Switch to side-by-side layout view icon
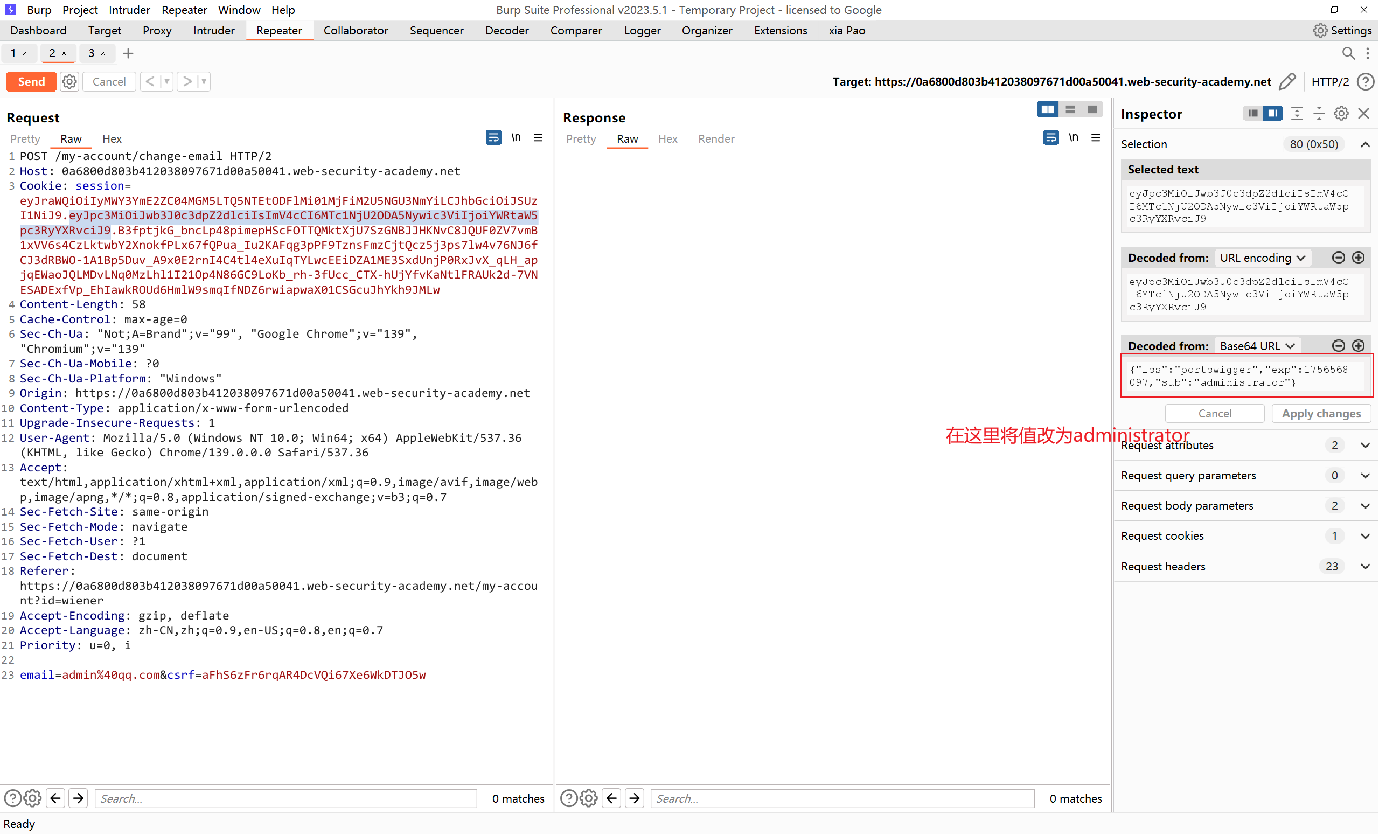1379x835 pixels. [1047, 110]
